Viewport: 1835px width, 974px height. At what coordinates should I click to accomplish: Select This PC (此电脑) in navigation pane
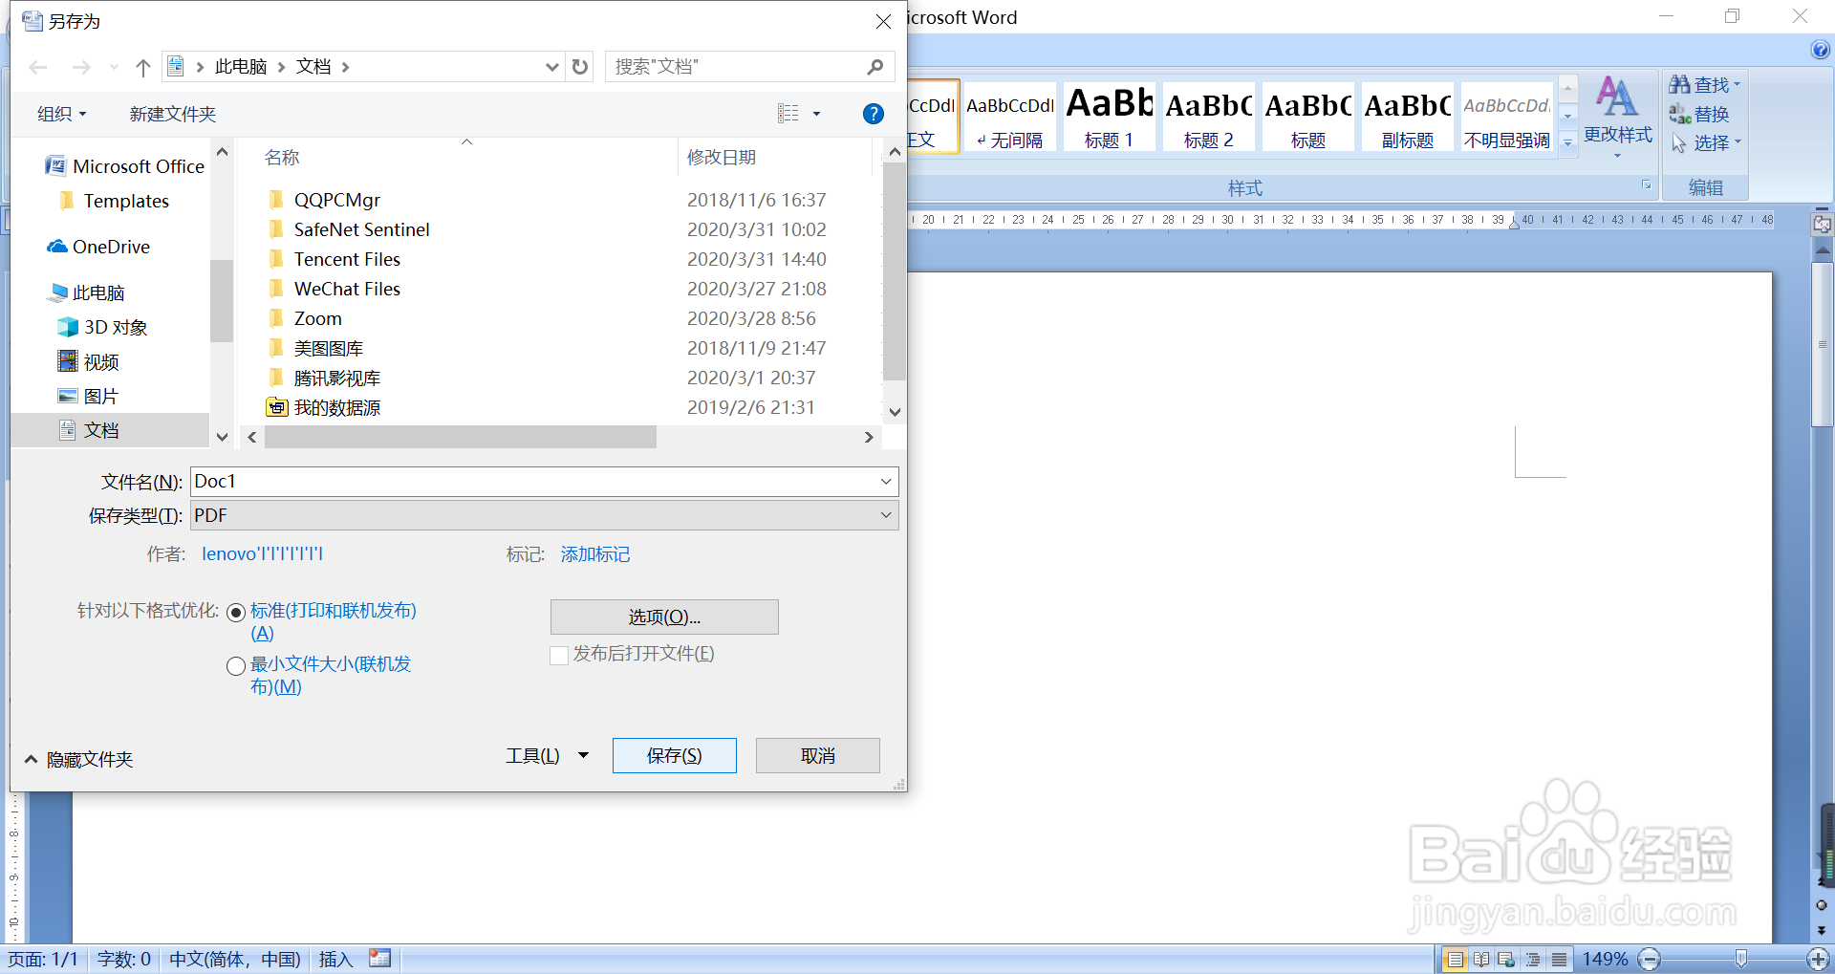click(x=88, y=292)
